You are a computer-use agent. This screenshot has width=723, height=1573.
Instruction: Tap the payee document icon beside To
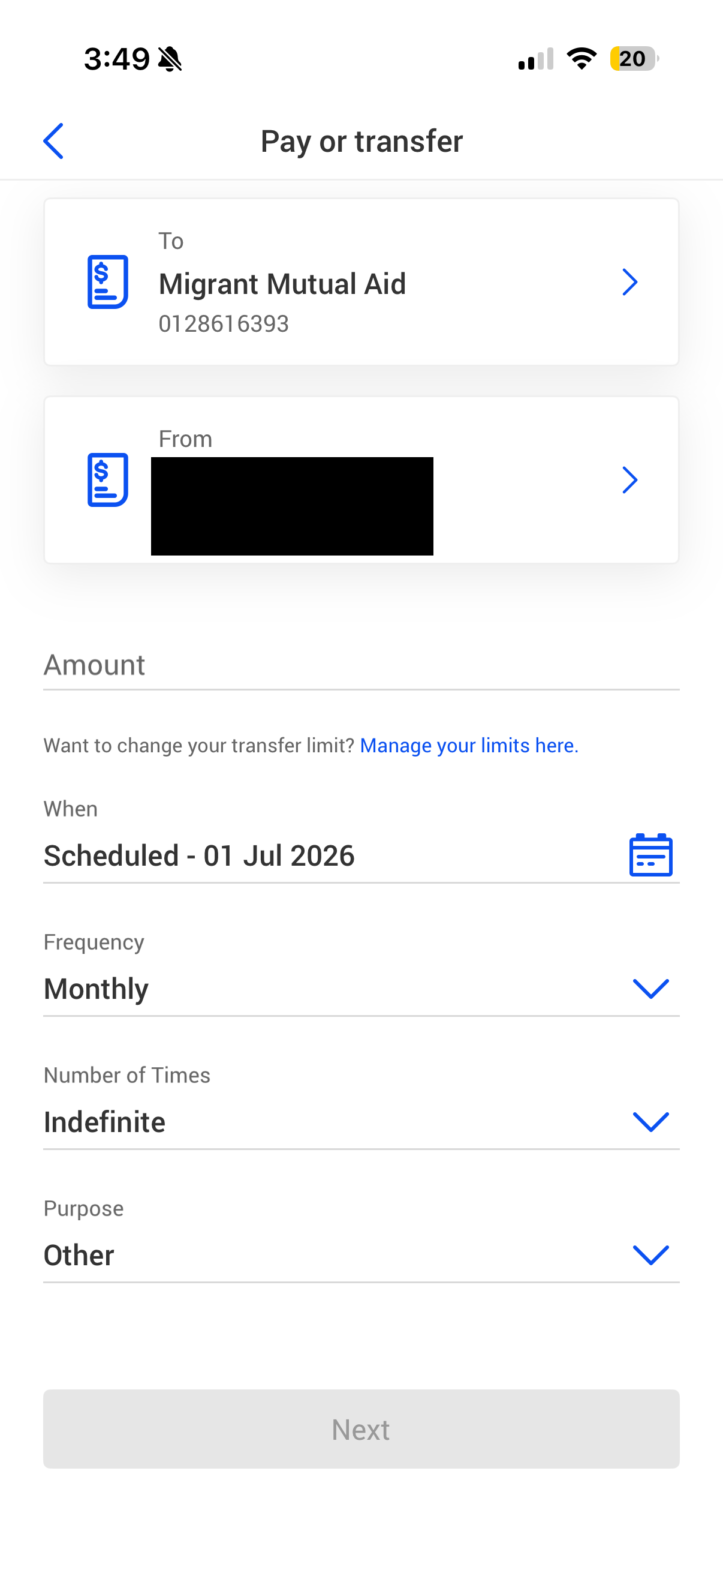click(107, 281)
